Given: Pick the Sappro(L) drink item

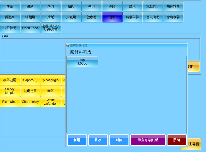Looking at the screenshot, I should [30, 80].
